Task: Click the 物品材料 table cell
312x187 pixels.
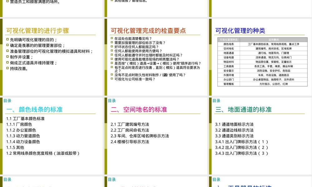Action: (229, 62)
